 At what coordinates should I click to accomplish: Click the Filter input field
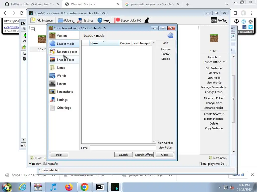pos(122,148)
